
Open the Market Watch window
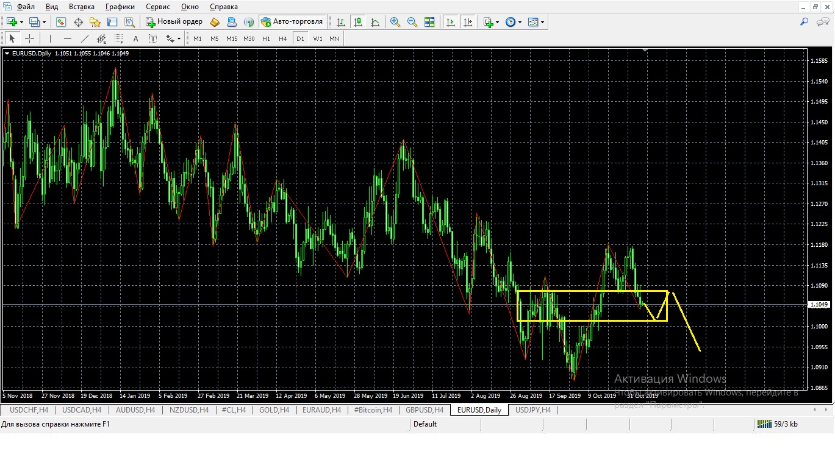61,22
